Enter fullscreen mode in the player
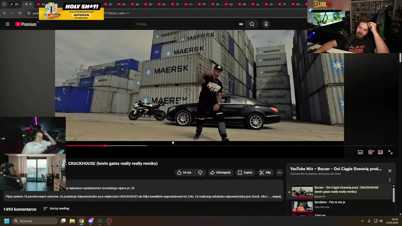Viewport: 402px width, 226px height. pyautogui.click(x=390, y=152)
